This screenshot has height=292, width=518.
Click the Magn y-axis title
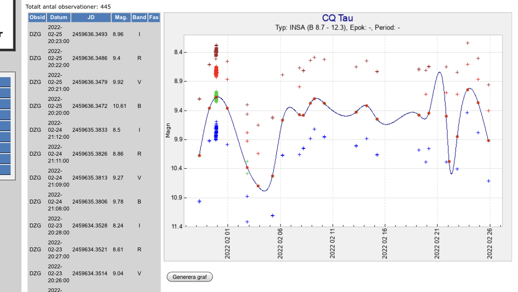(168, 131)
